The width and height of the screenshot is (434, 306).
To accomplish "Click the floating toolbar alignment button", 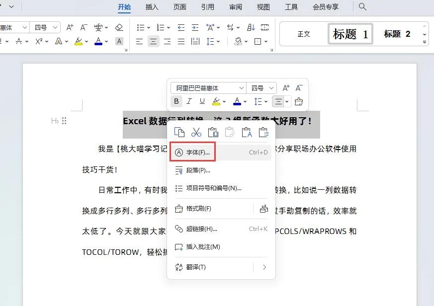I will pos(278,101).
